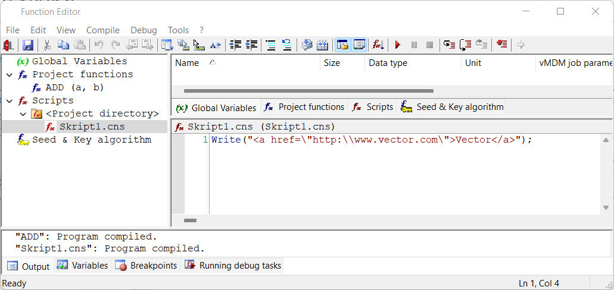Click the fx with down arrow icon
This screenshot has height=290, width=614.
pos(378,45)
